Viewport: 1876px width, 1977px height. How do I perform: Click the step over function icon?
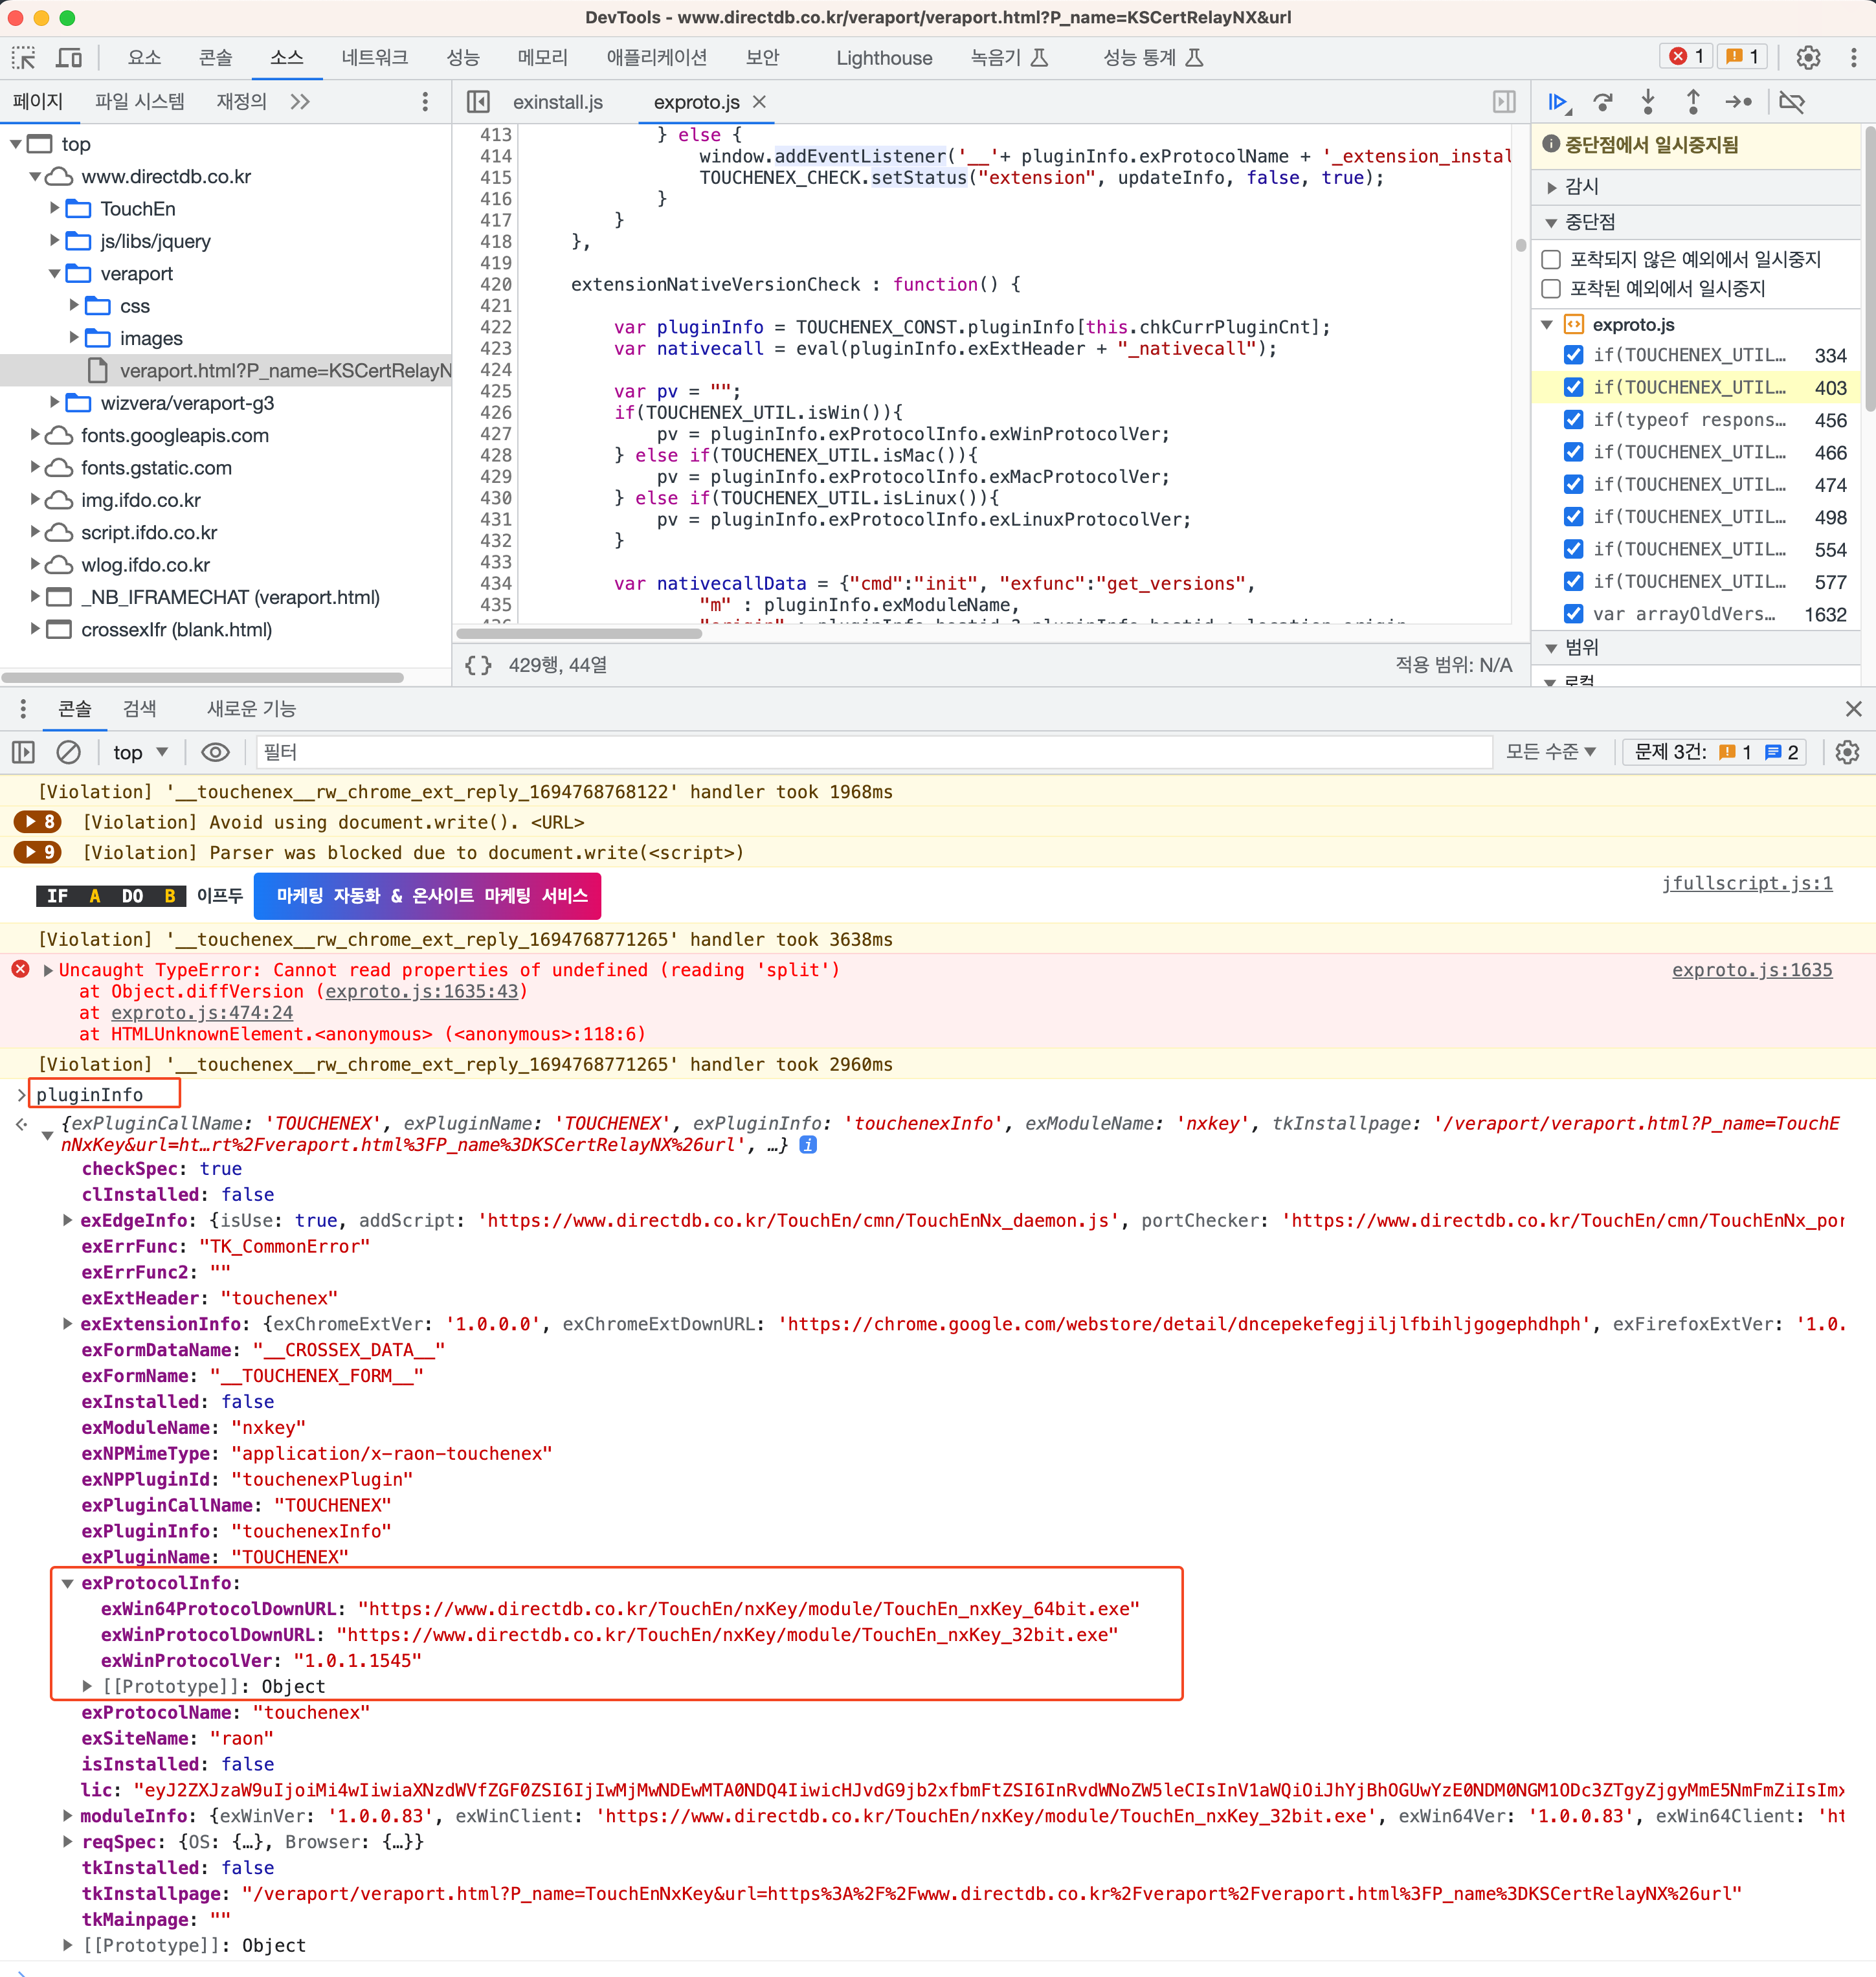point(1603,102)
